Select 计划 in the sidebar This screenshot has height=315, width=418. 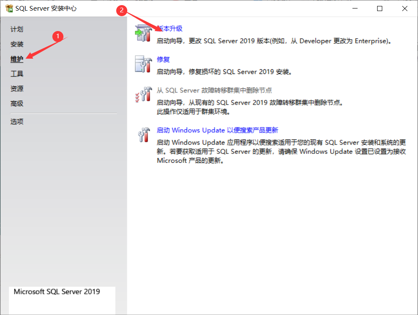pos(17,29)
